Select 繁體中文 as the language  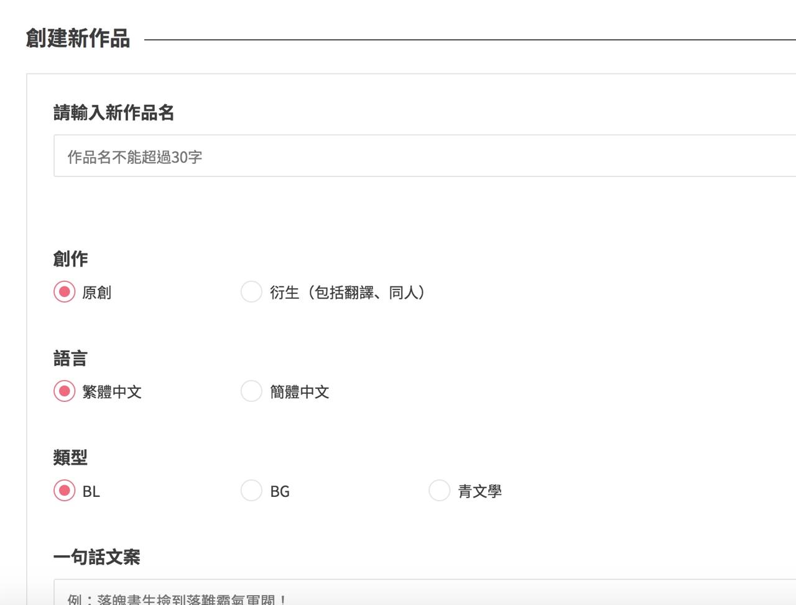(64, 391)
